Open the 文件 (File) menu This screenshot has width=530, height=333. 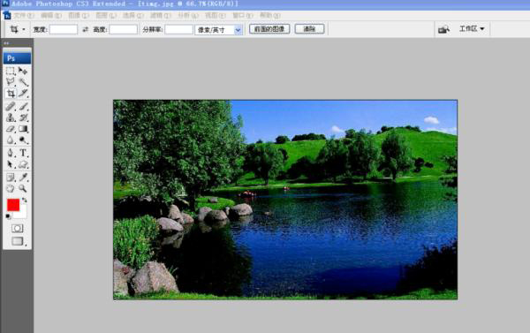(x=24, y=16)
